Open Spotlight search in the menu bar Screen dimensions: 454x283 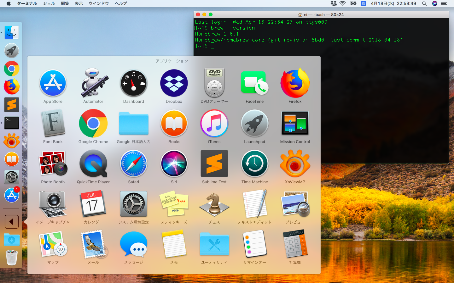424,3
